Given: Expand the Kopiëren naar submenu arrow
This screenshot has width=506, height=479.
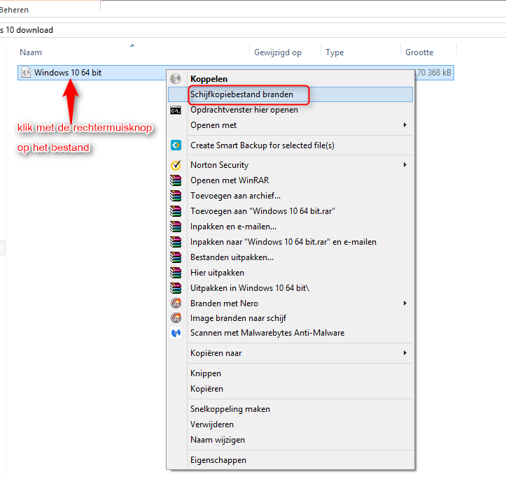Looking at the screenshot, I should 405,353.
